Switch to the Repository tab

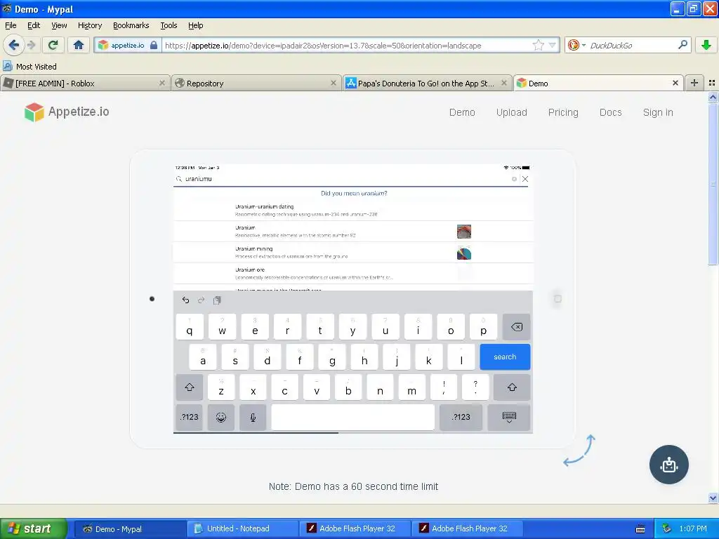256,83
